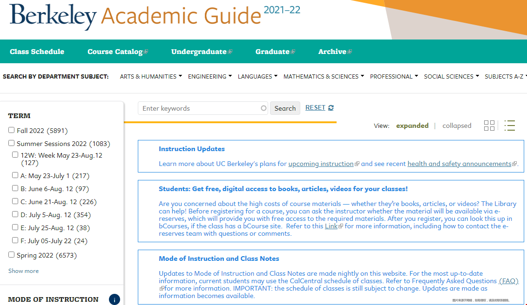Open Mathematics & Sciences dropdown
The width and height of the screenshot is (527, 305).
pyautogui.click(x=324, y=77)
